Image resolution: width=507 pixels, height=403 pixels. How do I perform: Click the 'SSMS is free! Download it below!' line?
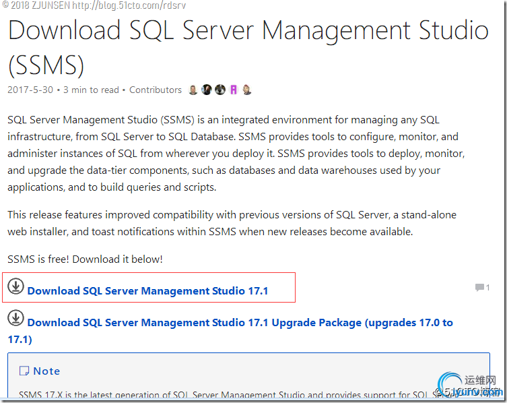(85, 259)
